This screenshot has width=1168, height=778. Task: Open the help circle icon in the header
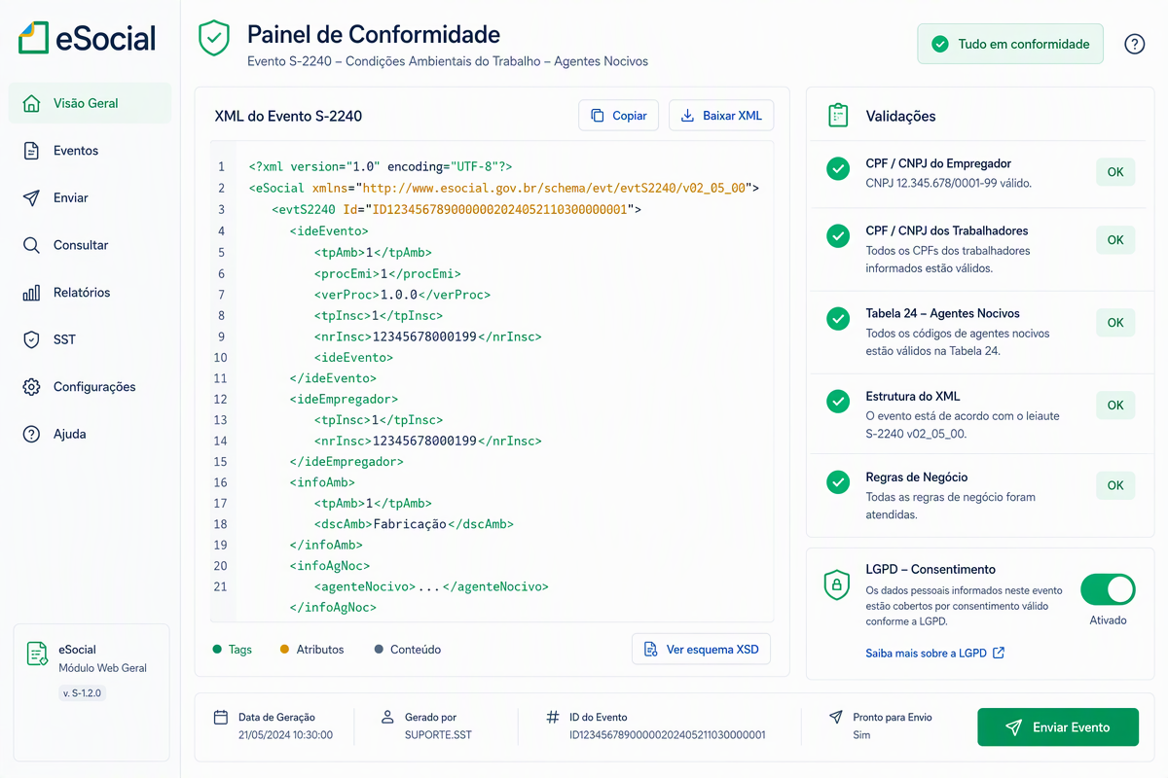click(x=1134, y=44)
